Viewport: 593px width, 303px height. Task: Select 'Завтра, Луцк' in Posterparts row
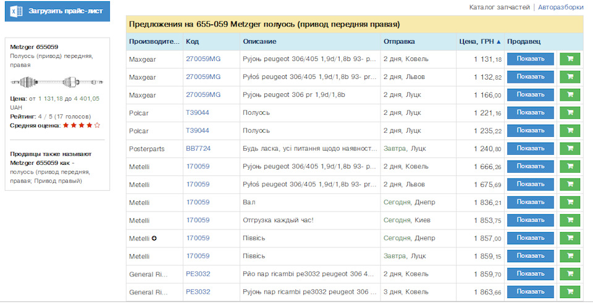tap(405, 149)
